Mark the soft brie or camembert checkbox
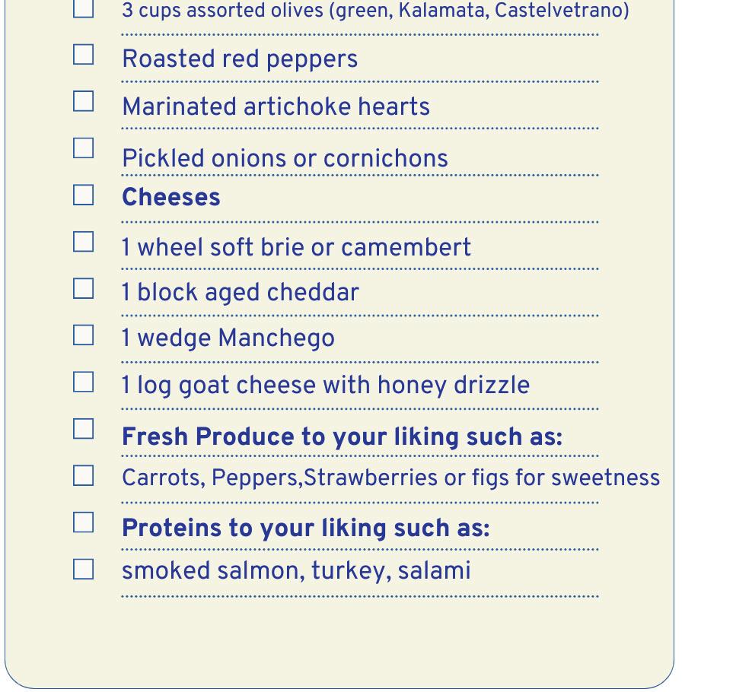Screen dimensions: 752x692 (x=84, y=243)
